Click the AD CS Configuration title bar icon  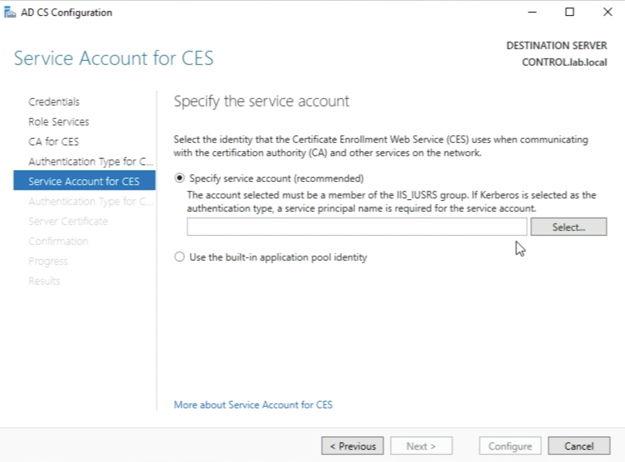coord(10,12)
